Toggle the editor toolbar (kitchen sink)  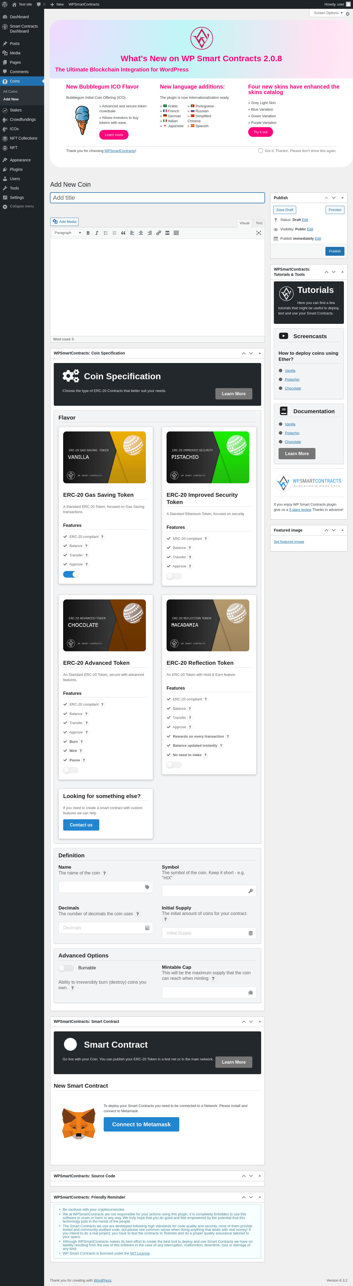point(176,233)
